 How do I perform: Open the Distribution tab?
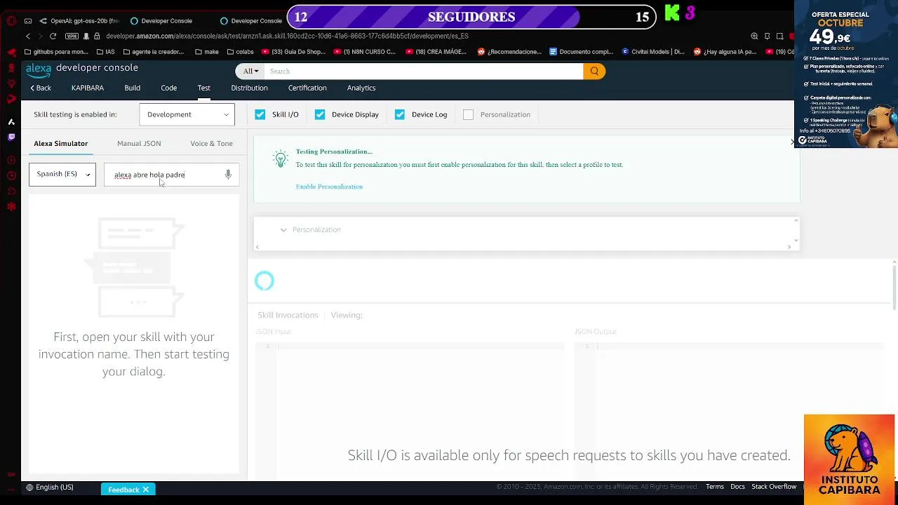[250, 88]
